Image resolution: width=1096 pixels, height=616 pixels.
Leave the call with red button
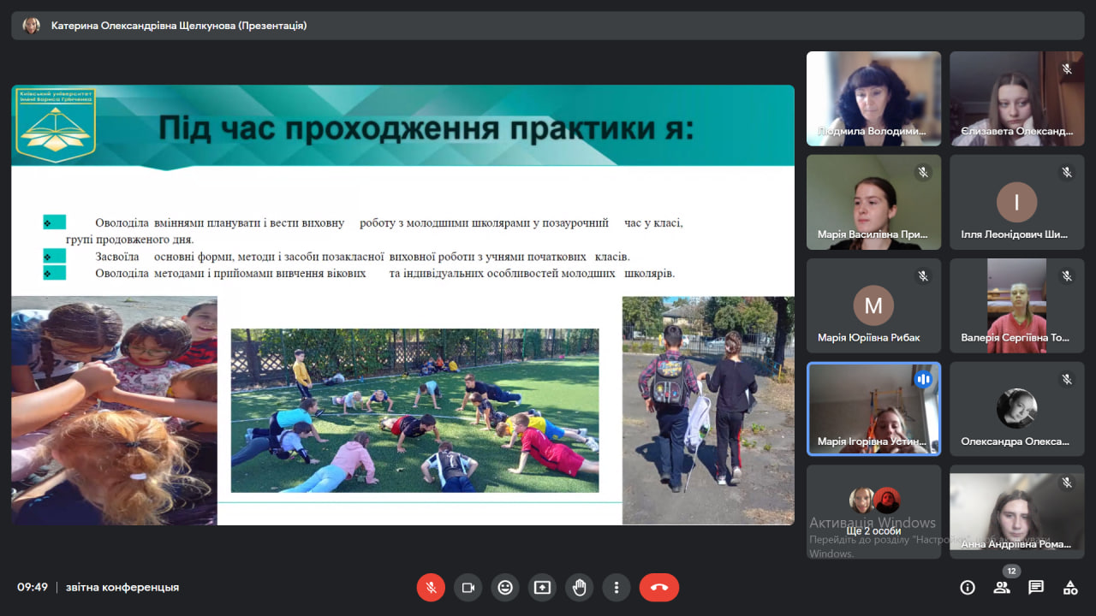tap(658, 588)
